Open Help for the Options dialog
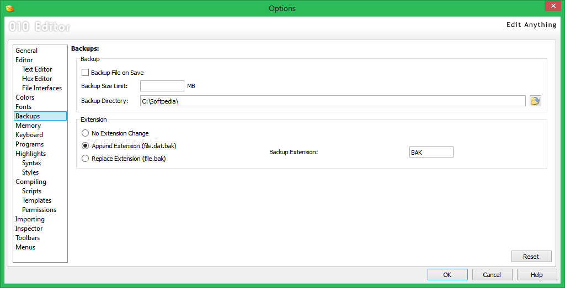565x288 pixels. click(x=537, y=275)
